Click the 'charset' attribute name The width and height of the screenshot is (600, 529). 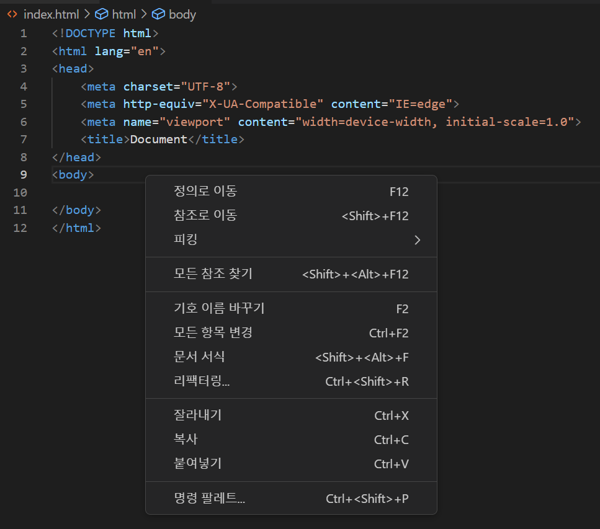[x=148, y=87]
